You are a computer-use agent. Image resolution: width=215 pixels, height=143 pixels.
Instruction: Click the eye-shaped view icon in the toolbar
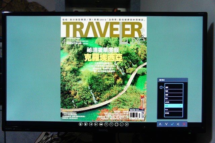(x=101, y=125)
